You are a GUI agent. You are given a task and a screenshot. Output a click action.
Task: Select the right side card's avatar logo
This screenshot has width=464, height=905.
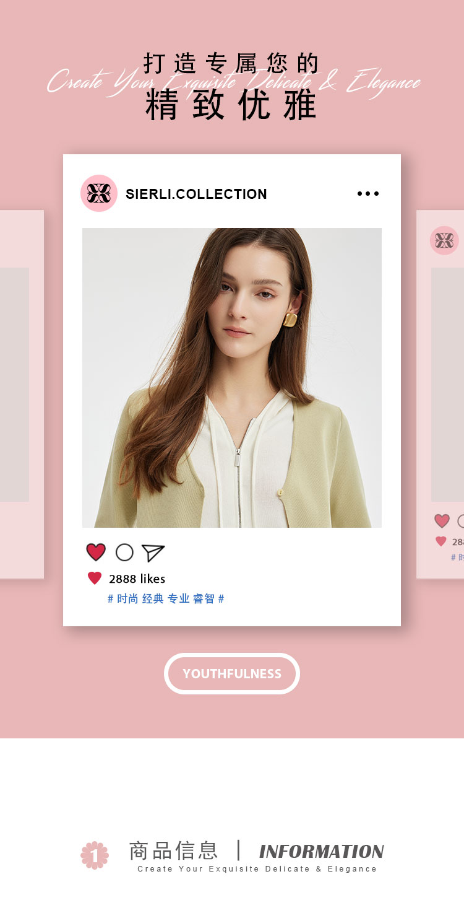(444, 240)
